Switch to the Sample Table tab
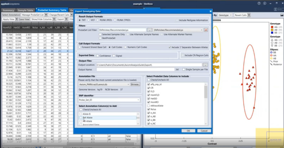Viewport: 284px width, 148px height. [25, 10]
